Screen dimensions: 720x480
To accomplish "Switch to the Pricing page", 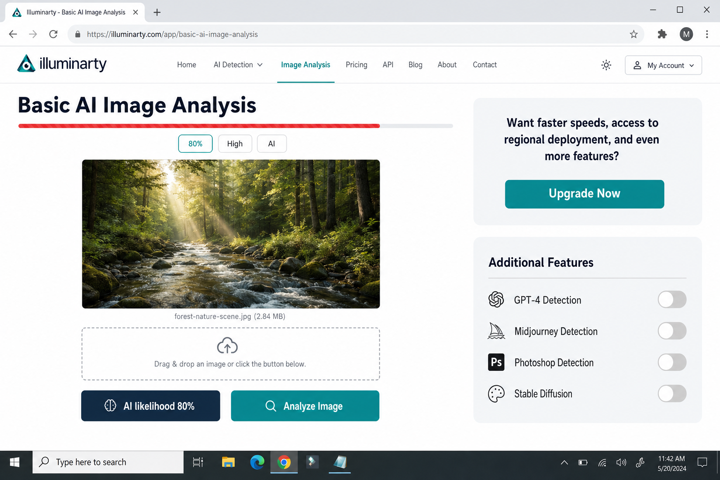I will pos(356,65).
